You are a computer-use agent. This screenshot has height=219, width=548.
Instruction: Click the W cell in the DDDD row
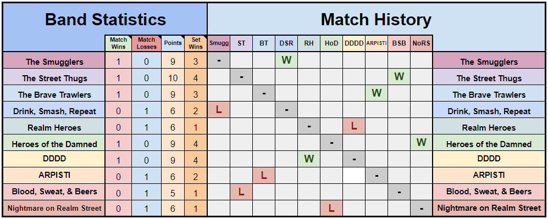[309, 159]
